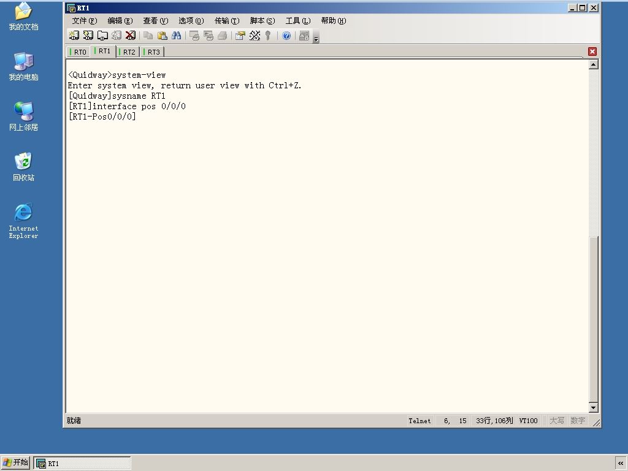Click the [RT1-Pos0/0/0] prompt line
The height and width of the screenshot is (471, 628).
(102, 117)
